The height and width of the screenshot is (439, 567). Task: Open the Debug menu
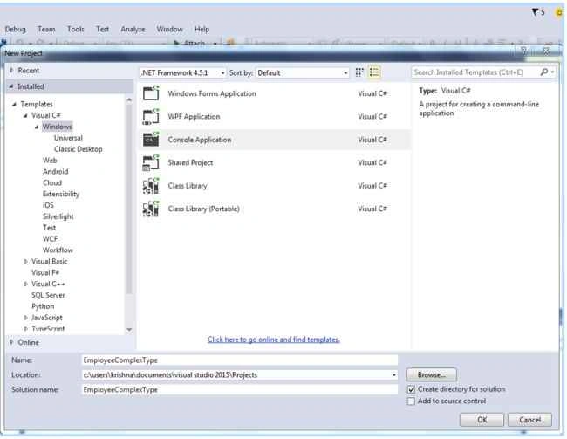coord(15,29)
